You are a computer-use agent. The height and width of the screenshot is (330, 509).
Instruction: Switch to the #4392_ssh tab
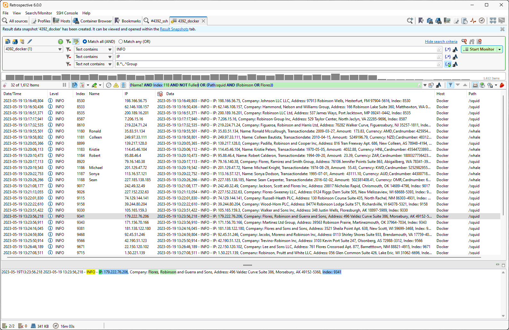click(156, 21)
